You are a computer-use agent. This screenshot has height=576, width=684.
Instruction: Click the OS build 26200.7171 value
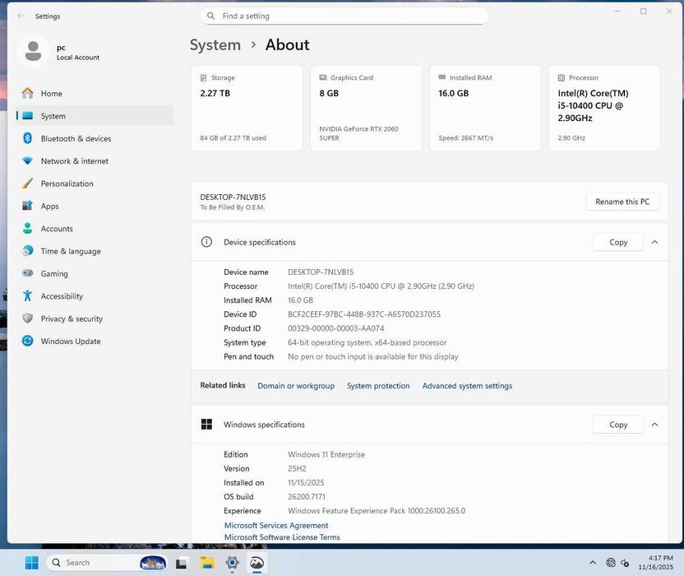(x=306, y=496)
